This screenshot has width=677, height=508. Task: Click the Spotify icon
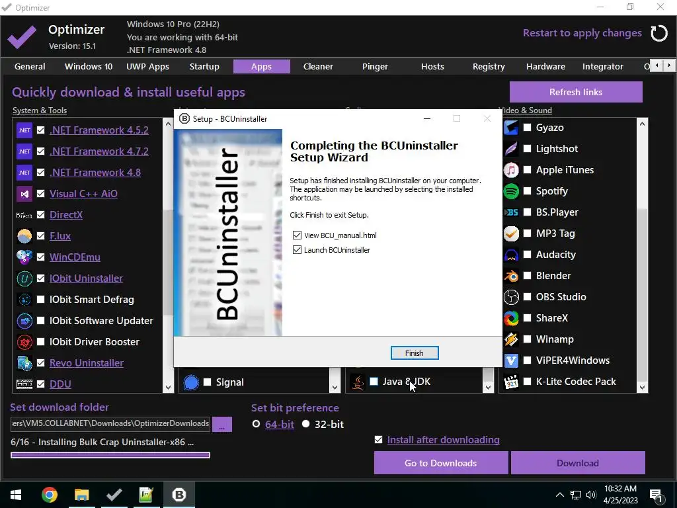point(511,191)
